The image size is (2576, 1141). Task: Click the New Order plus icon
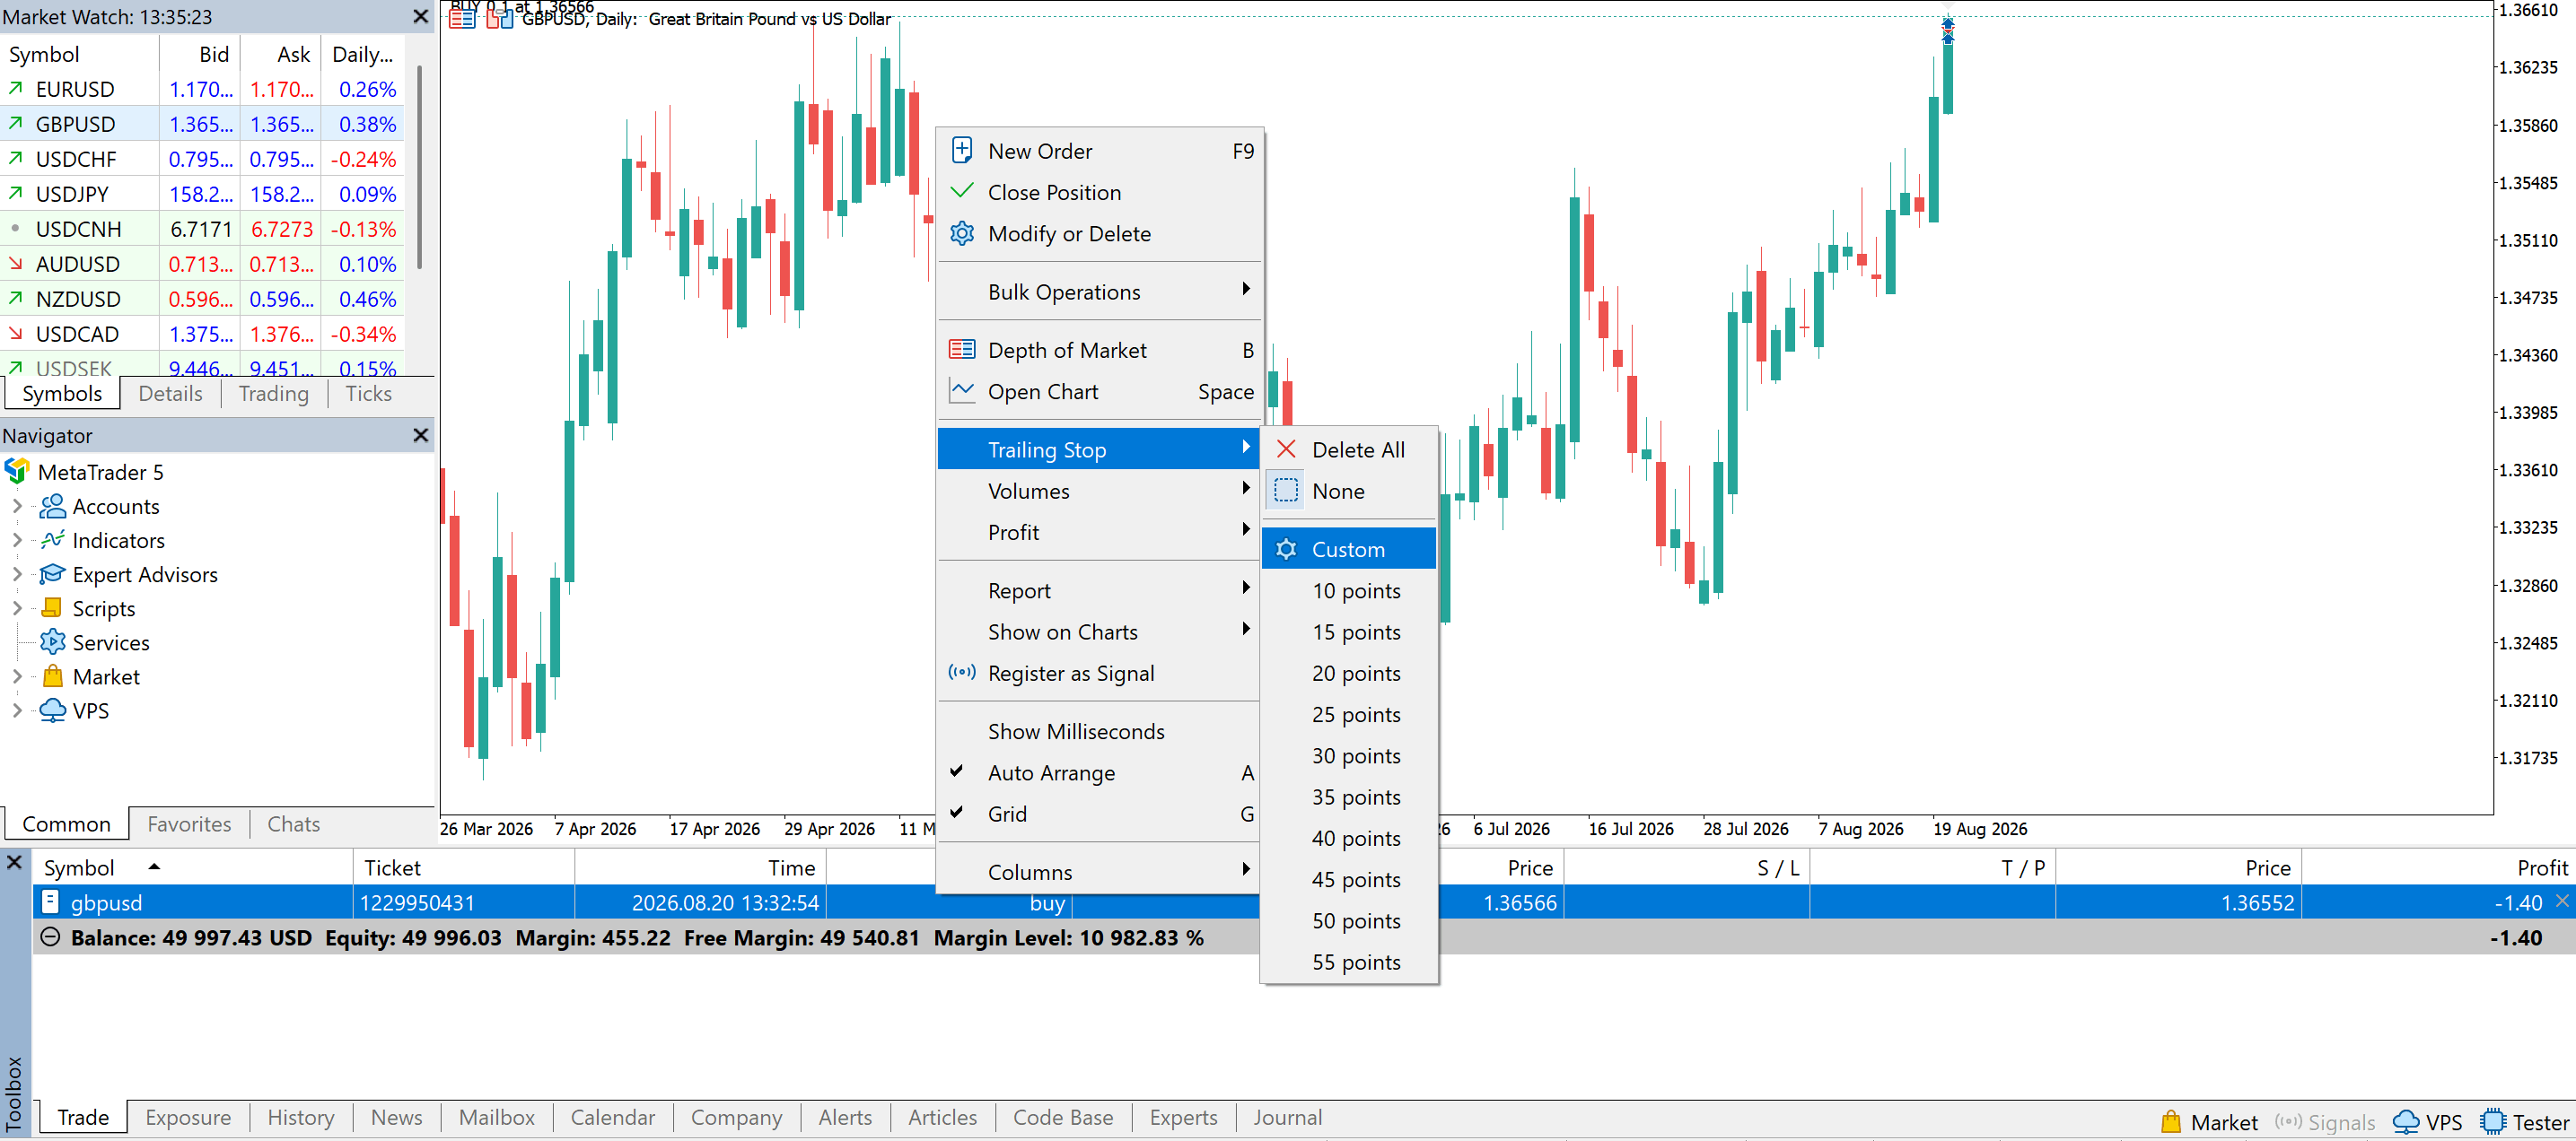[961, 150]
